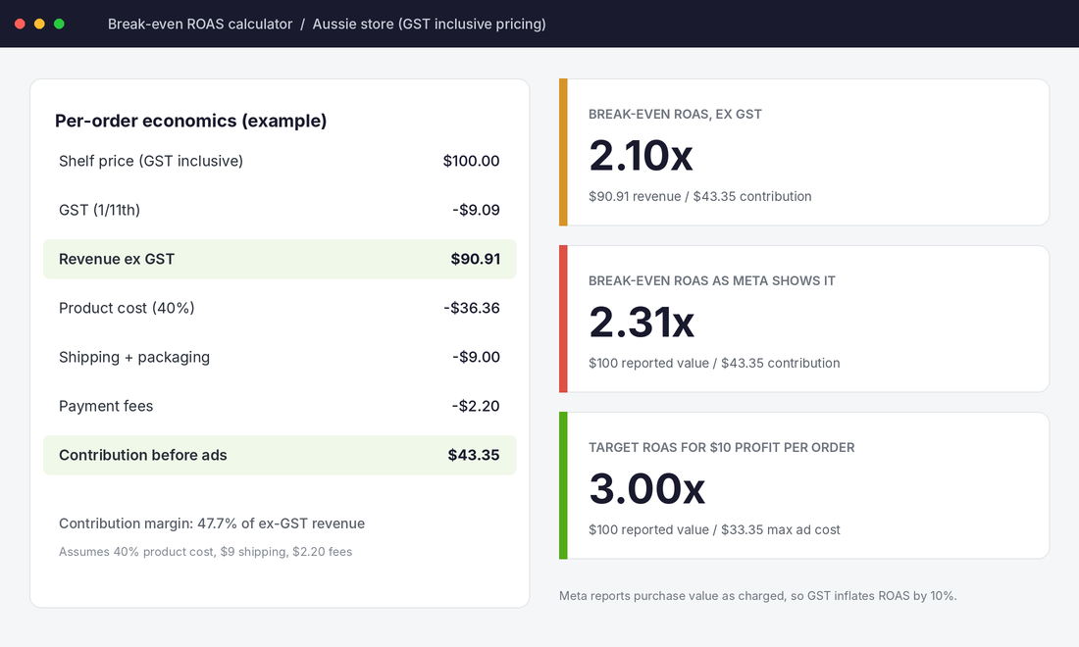1079x647 pixels.
Task: Select the Payment fees label
Action: (106, 407)
